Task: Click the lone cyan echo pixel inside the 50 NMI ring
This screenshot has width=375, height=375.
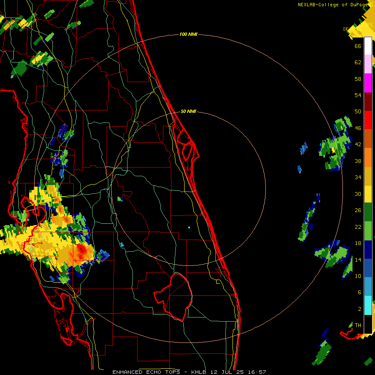Action: (189, 227)
